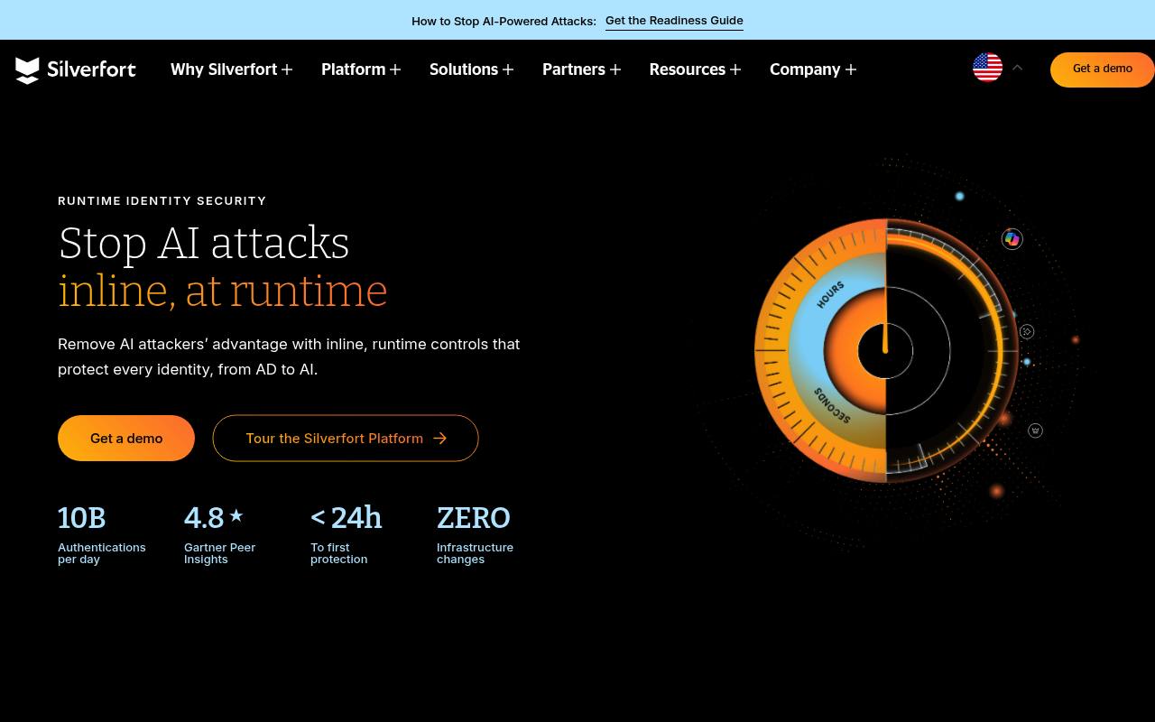Click the 10B statistic value

coord(82,518)
